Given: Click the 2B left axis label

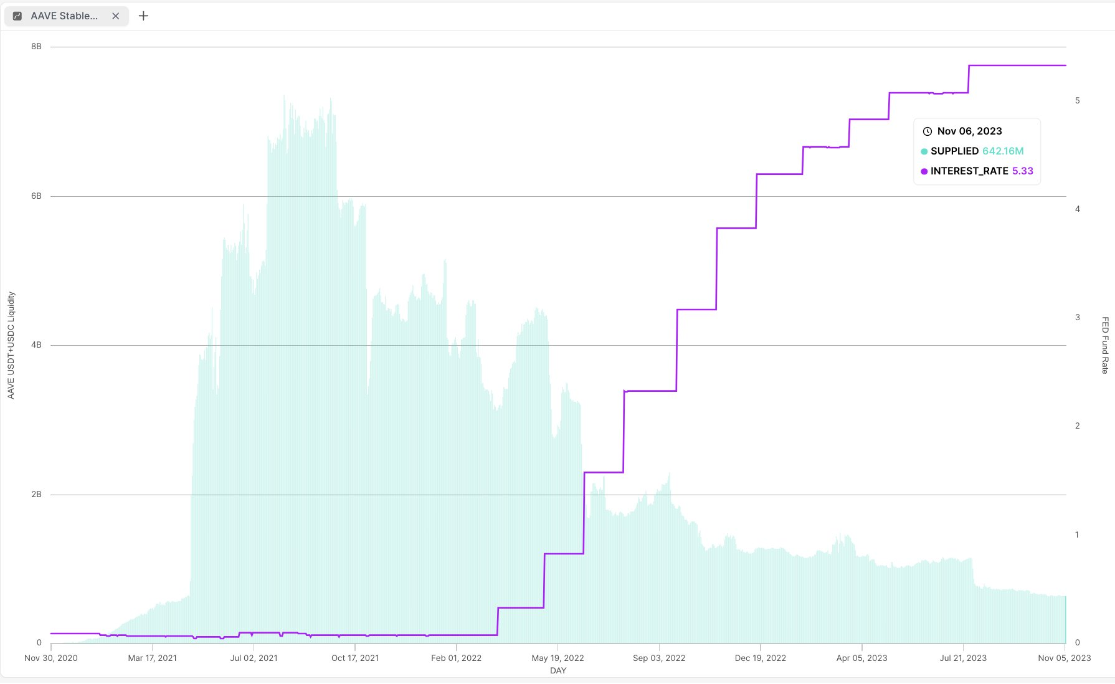Looking at the screenshot, I should [x=36, y=495].
